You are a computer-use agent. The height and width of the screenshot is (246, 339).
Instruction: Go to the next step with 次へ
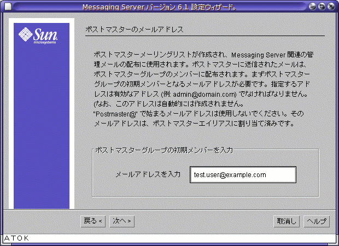point(122,221)
